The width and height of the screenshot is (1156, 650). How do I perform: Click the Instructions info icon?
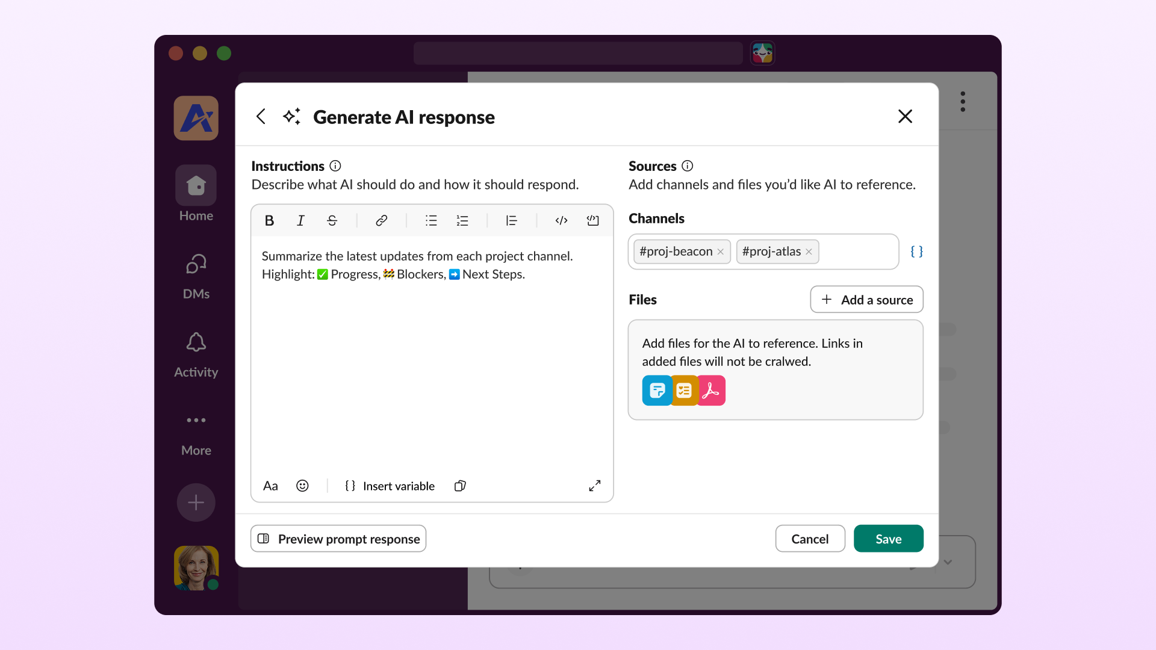[335, 166]
